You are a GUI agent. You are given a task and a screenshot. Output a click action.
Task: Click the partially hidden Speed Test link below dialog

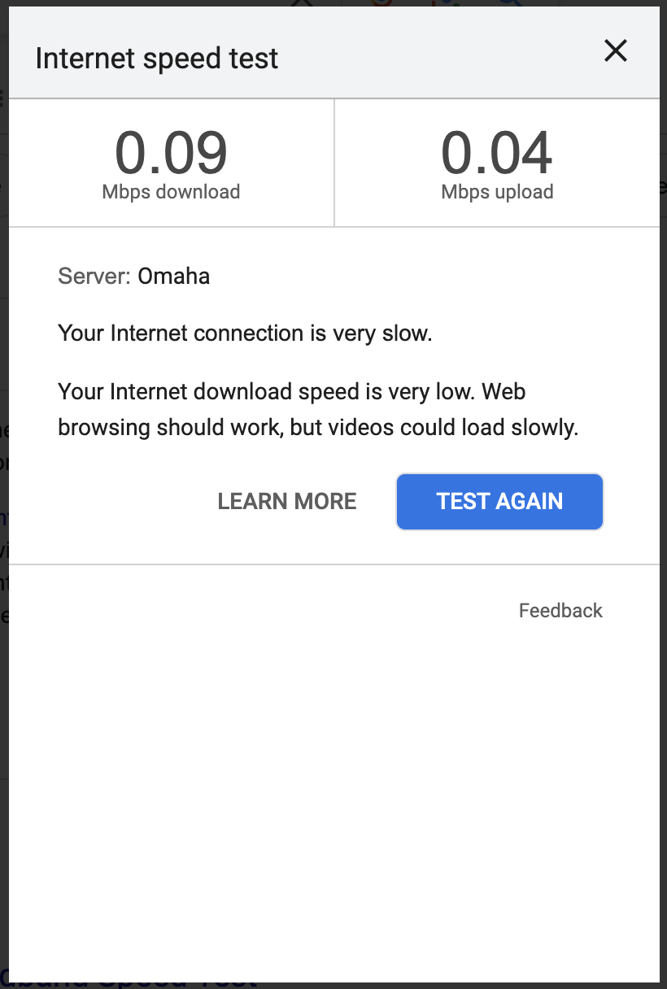pos(130,982)
